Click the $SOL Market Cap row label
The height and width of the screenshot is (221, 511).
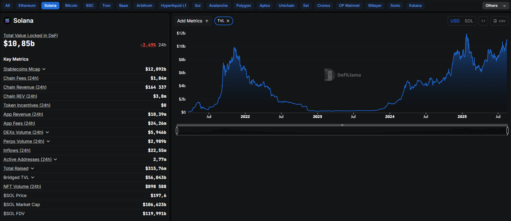coord(21,205)
